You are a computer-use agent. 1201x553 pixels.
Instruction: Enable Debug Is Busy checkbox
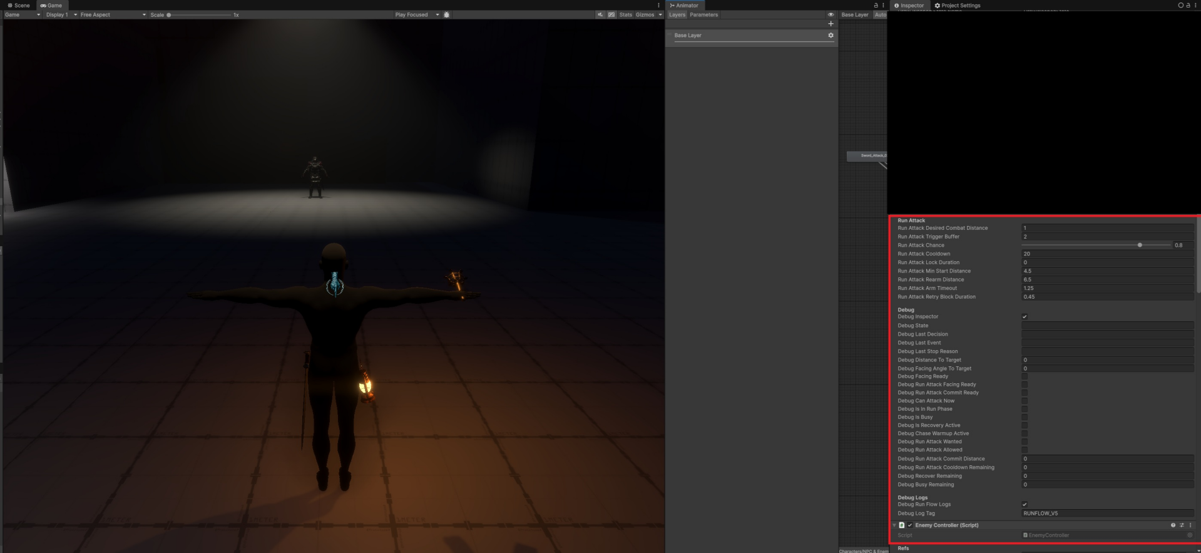coord(1025,417)
